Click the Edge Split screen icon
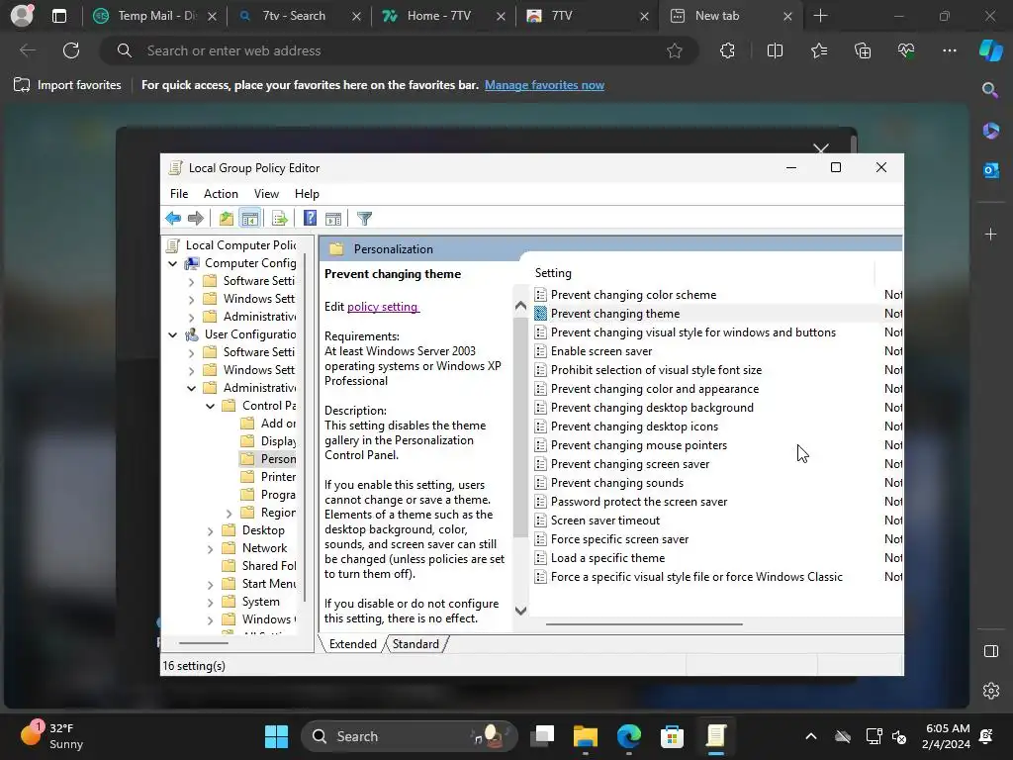Viewport: 1013px width, 760px height. (x=775, y=50)
